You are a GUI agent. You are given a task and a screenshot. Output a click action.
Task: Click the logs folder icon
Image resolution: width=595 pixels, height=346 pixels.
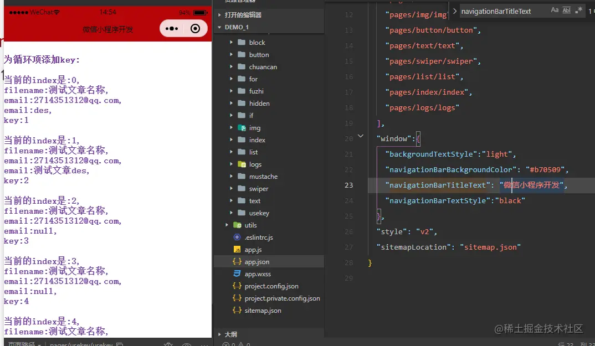pyautogui.click(x=242, y=164)
